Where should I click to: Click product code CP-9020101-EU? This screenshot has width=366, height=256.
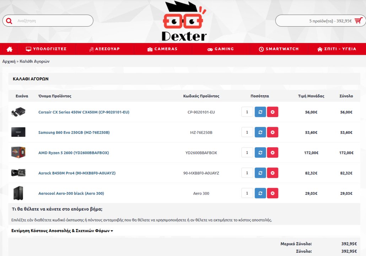click(201, 112)
